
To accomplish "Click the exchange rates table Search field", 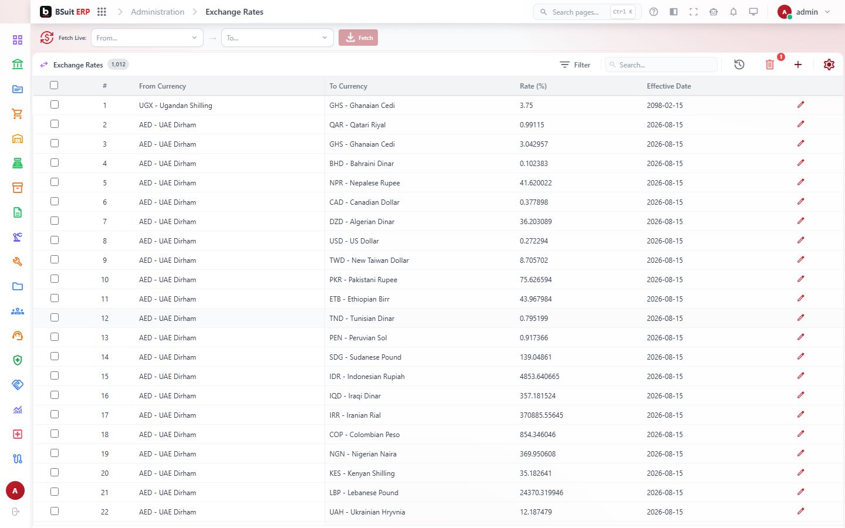I will 661,65.
